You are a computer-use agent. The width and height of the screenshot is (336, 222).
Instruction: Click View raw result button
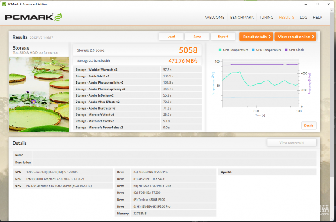tap(291, 143)
